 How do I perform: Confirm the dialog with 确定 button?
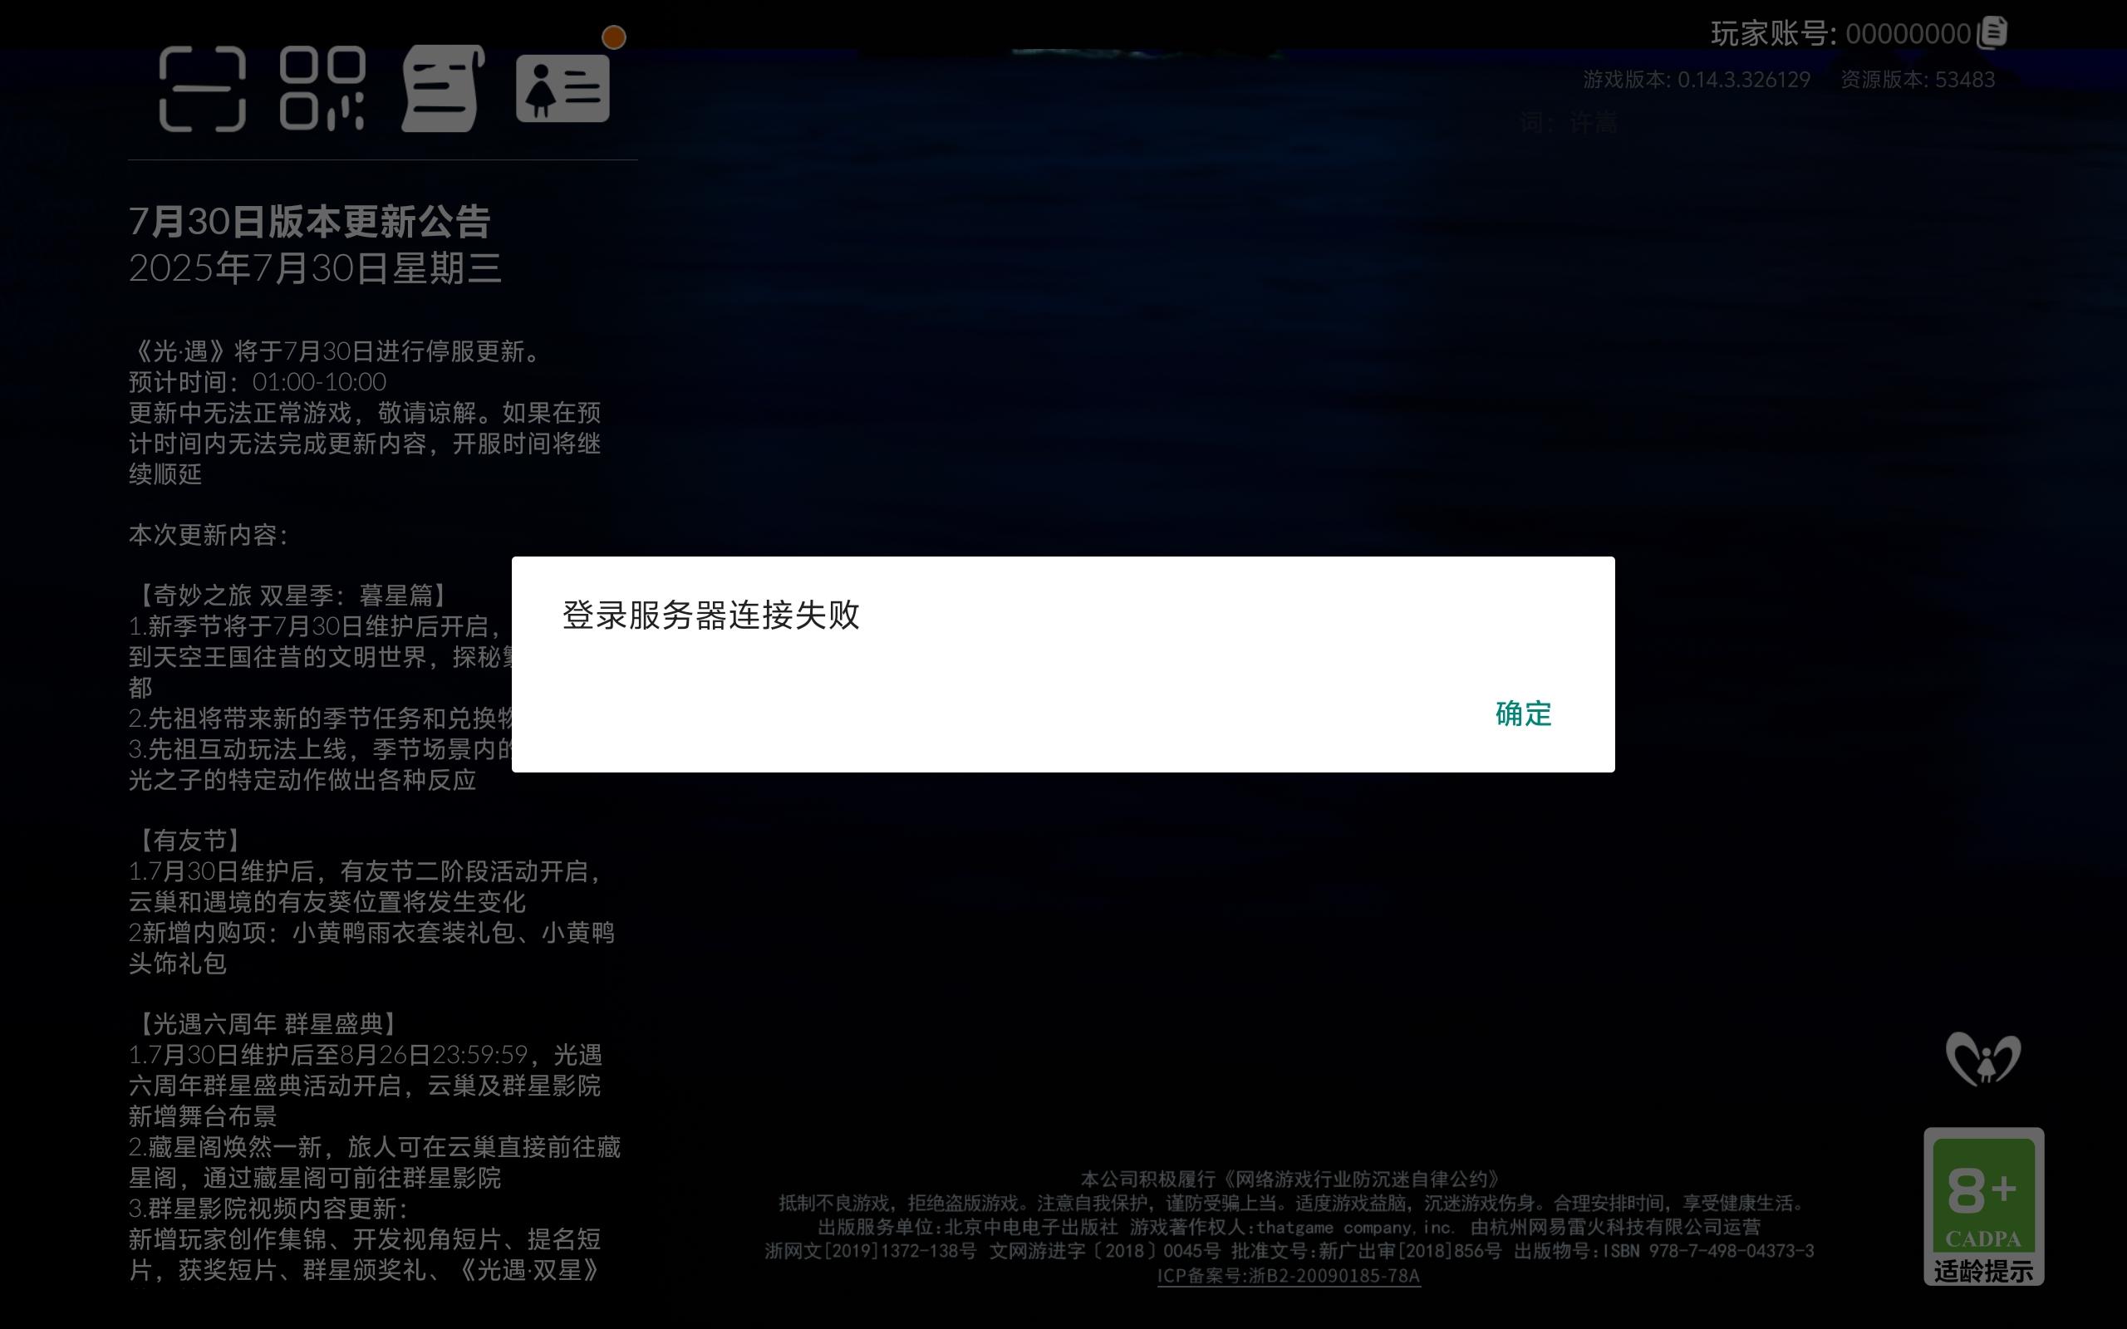[x=1523, y=714]
